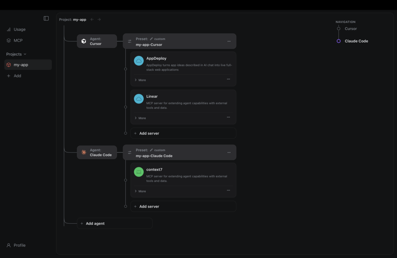Open the ellipsis menu on AppDeploy card
397x258 pixels.
(228, 79)
